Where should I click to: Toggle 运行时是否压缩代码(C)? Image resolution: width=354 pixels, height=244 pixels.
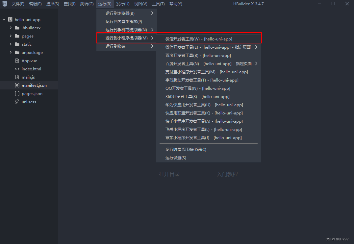208,150
